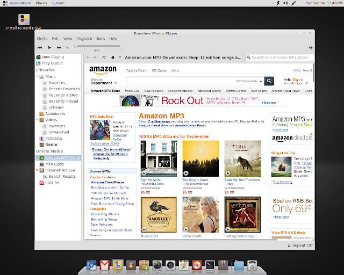Click Buy the song link

[283, 182]
